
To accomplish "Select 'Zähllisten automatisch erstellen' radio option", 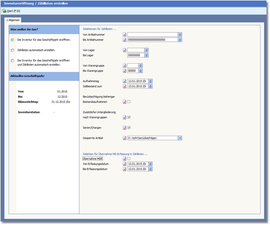I will 13,50.
